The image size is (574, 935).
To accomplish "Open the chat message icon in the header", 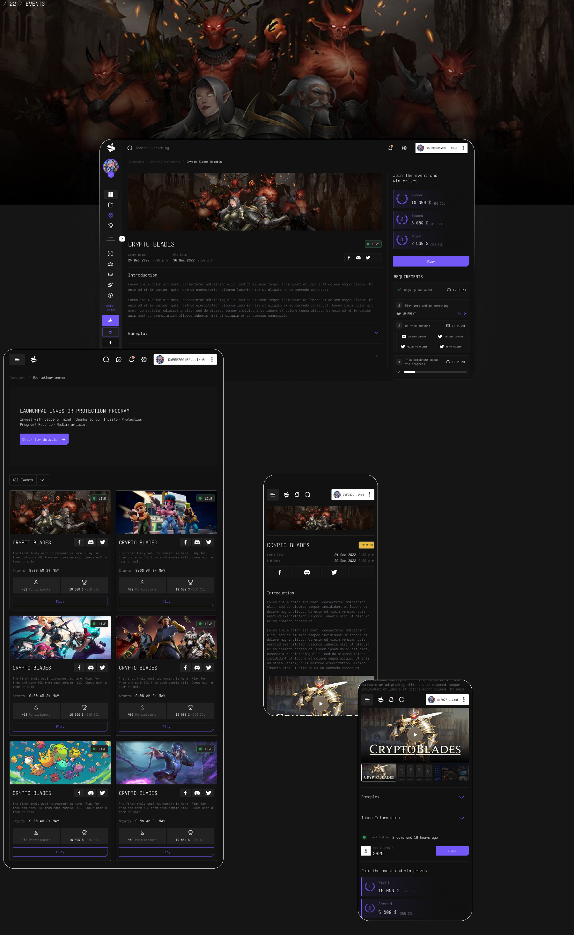I will pos(119,359).
